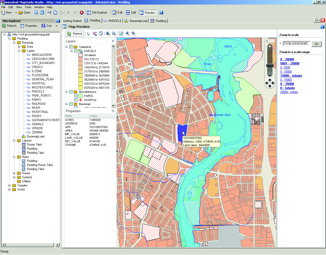The image size is (326, 255).
Task: Collapse the Properties panel chevron
Action: 113,111
